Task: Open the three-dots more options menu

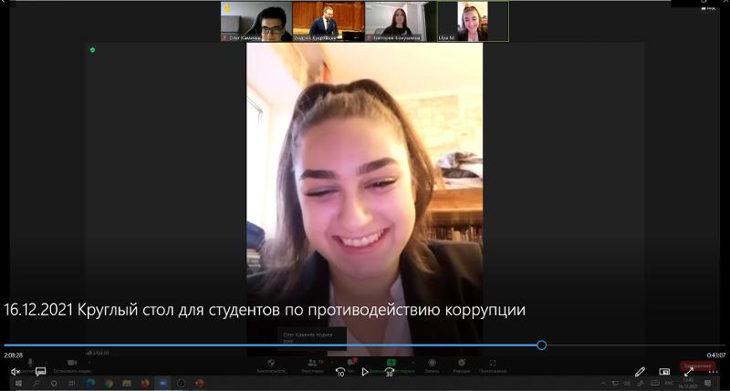Action: [713, 372]
